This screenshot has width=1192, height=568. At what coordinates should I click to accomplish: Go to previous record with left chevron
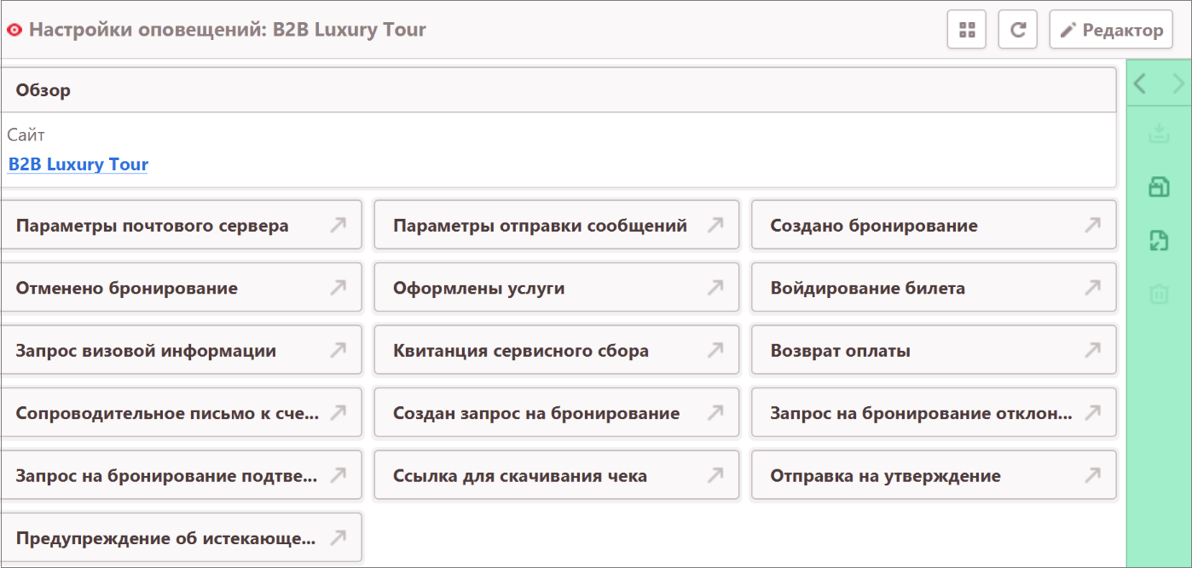[x=1140, y=83]
